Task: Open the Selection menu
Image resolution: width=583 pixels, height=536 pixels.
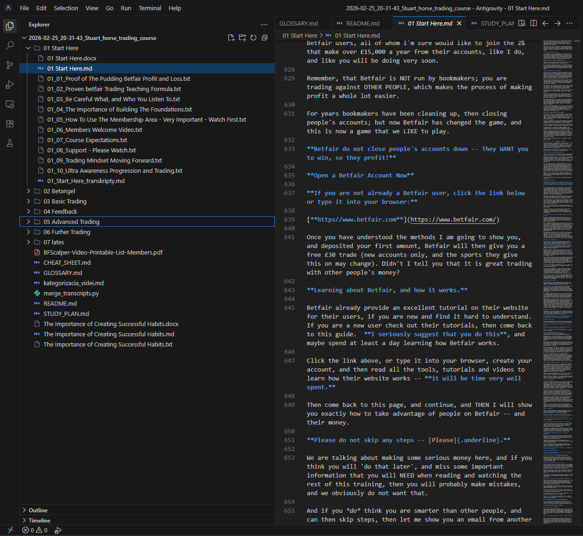Action: [66, 8]
